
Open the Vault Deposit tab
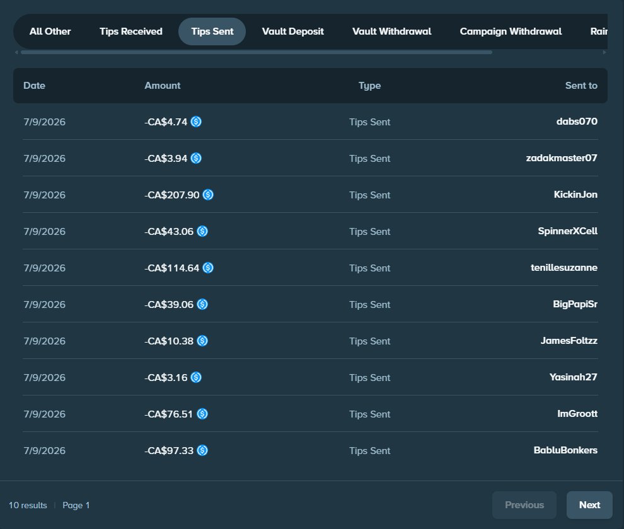coord(293,31)
